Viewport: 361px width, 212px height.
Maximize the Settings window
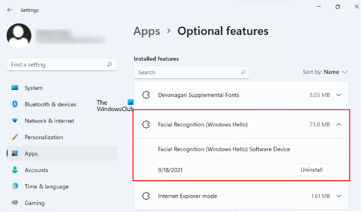coord(338,7)
